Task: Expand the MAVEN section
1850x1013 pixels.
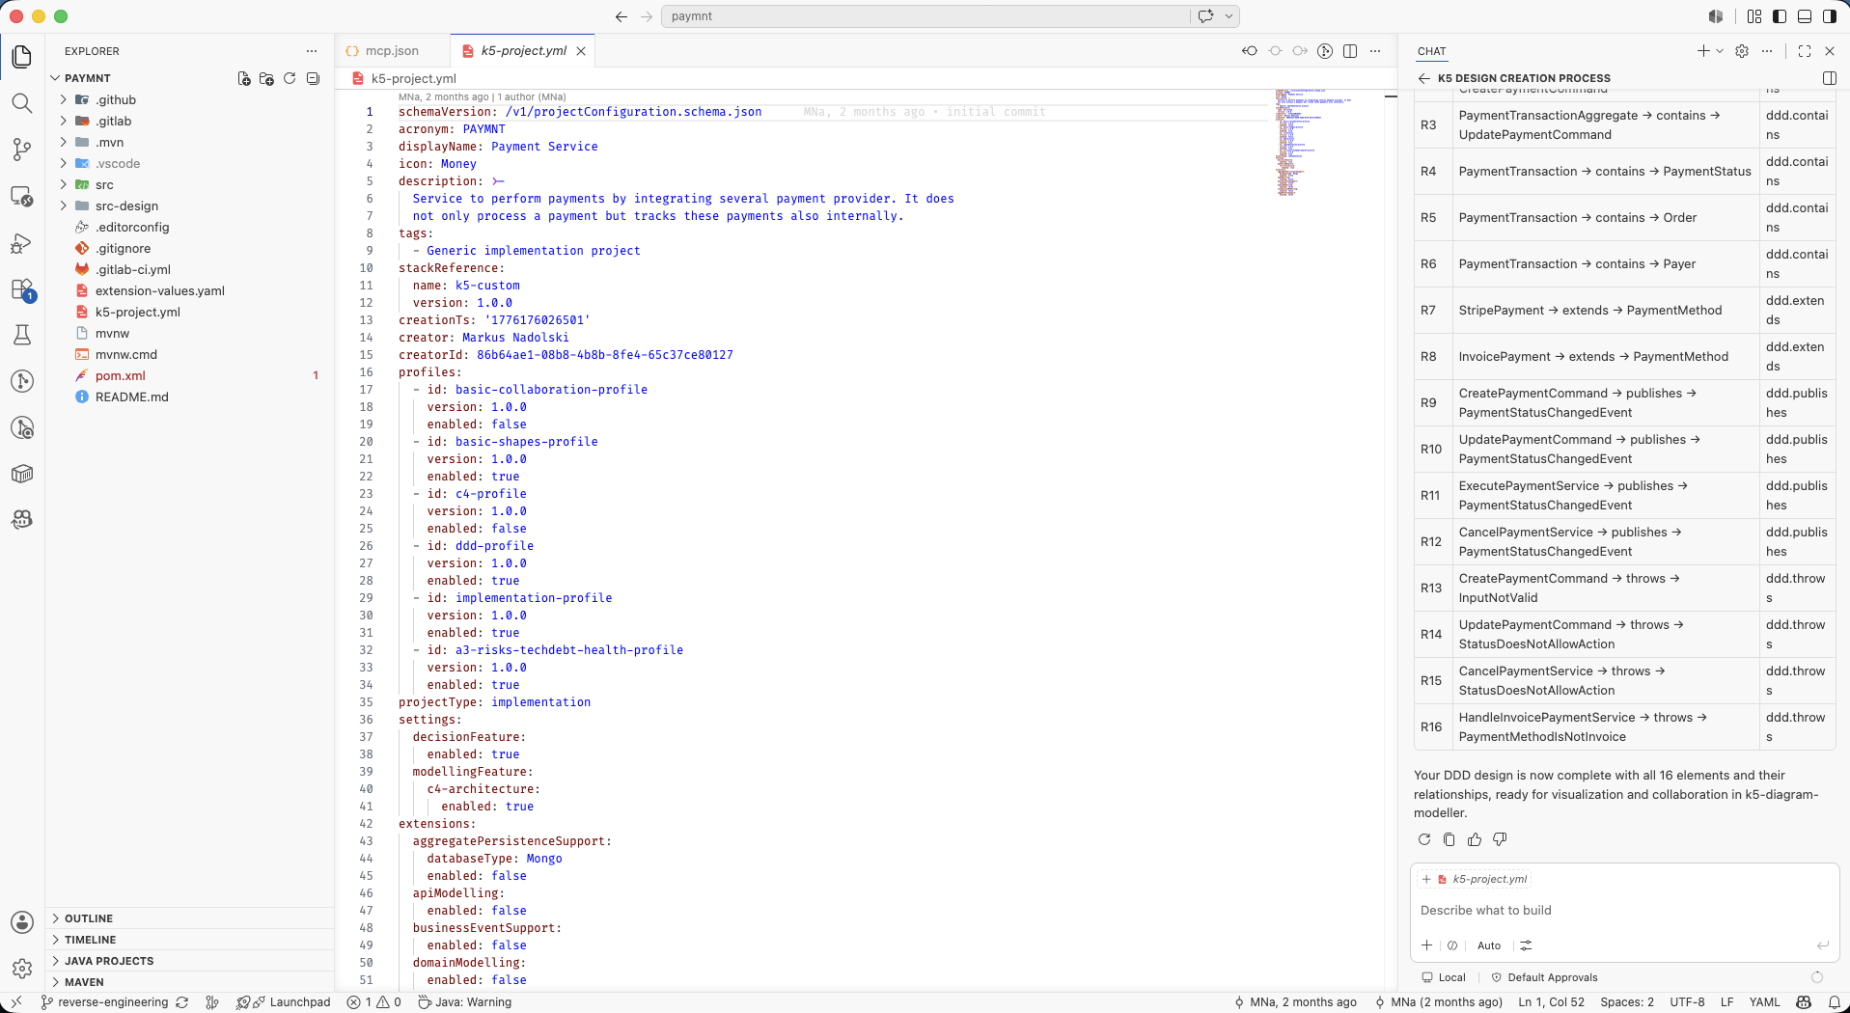Action: 84,982
